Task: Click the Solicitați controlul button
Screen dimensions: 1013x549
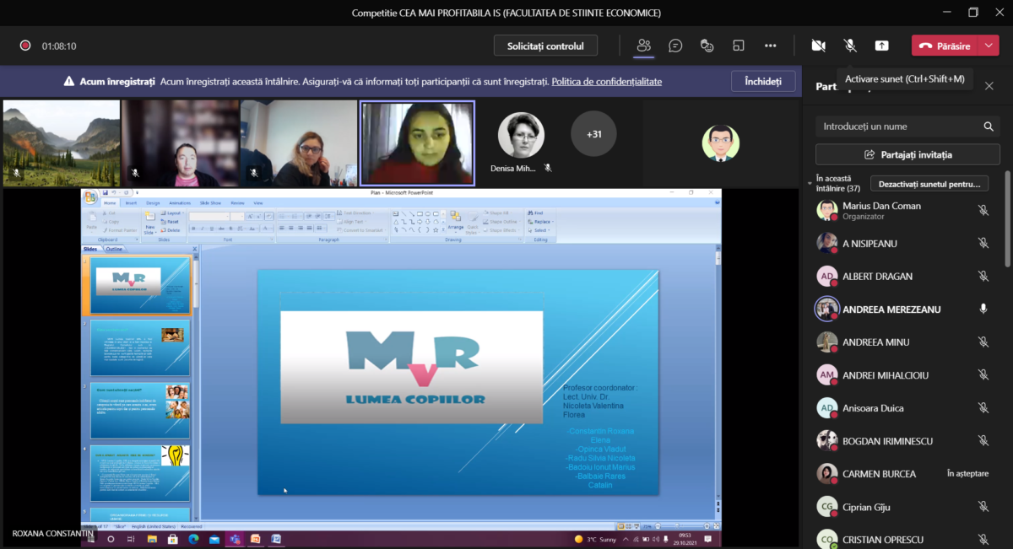Action: pyautogui.click(x=545, y=46)
